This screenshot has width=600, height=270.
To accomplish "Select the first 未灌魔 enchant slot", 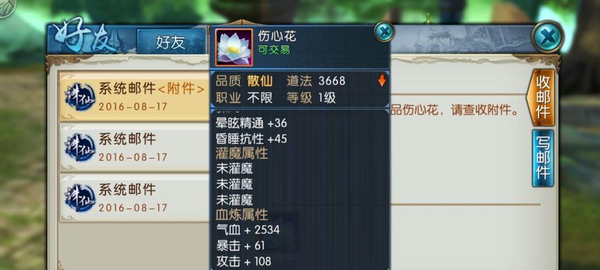I will coord(234,168).
